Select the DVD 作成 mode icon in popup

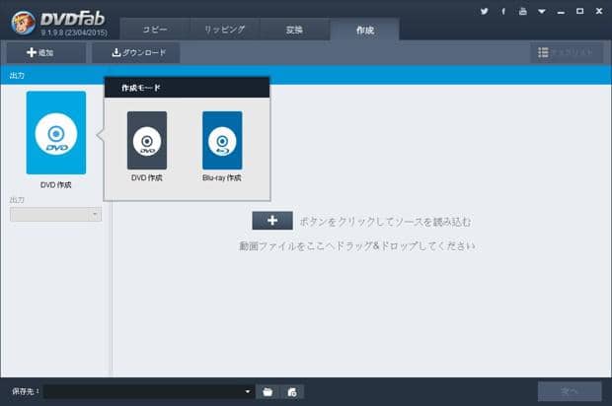(147, 140)
